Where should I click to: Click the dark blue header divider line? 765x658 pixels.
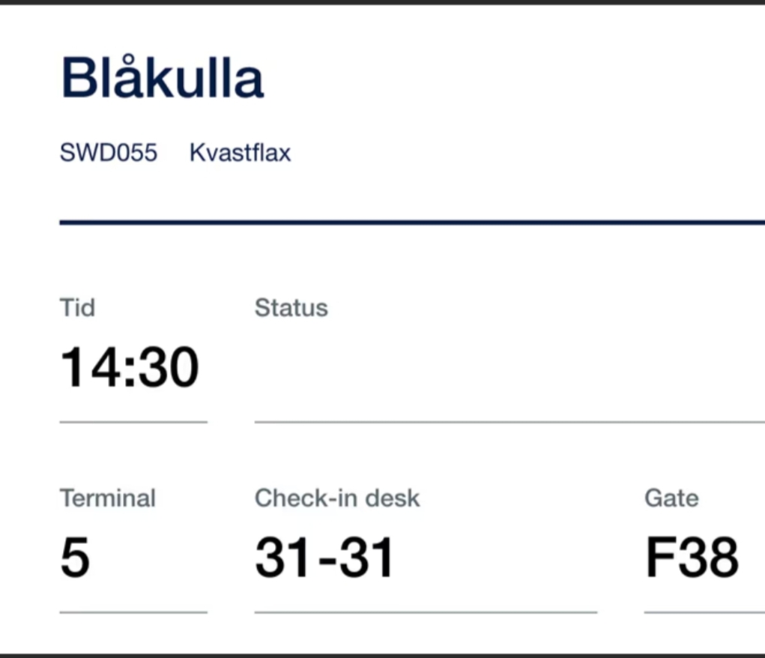click(412, 223)
